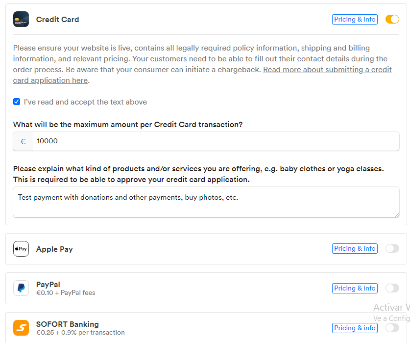View SOFORT Banking Pricing & info
Viewport: 410px width, 343px height.
pyautogui.click(x=355, y=328)
